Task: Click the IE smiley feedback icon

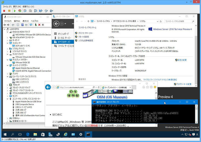Action: click(155, 87)
